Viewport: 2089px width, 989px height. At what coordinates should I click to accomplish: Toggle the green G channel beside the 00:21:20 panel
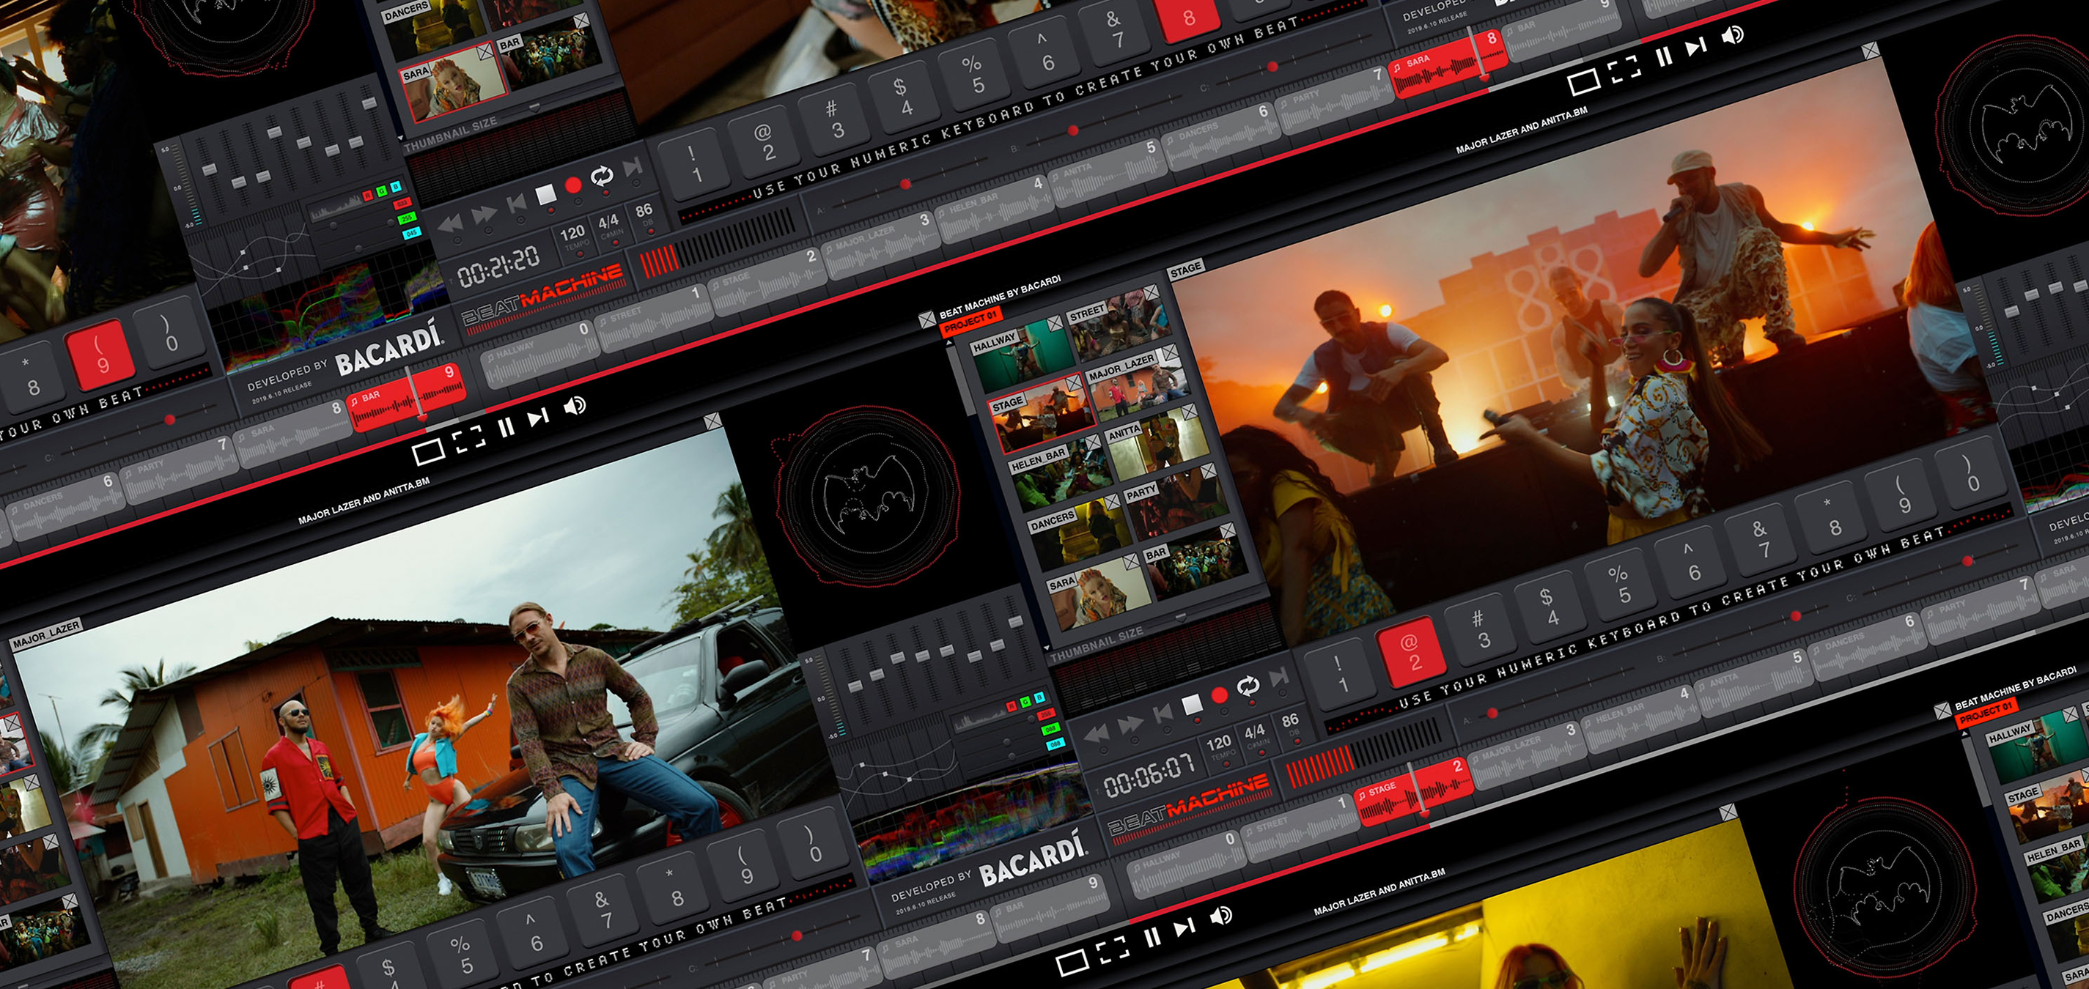pyautogui.click(x=381, y=191)
